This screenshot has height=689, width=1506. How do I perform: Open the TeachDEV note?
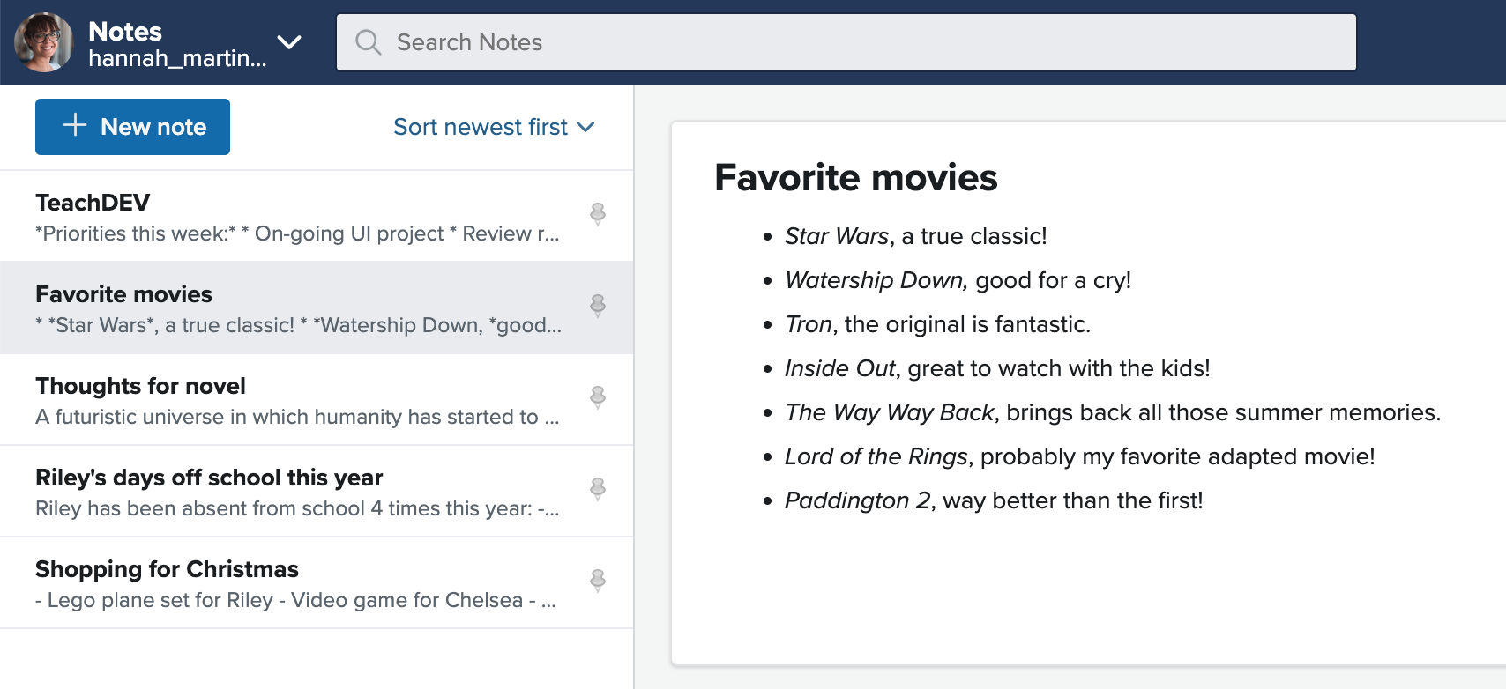pos(317,216)
